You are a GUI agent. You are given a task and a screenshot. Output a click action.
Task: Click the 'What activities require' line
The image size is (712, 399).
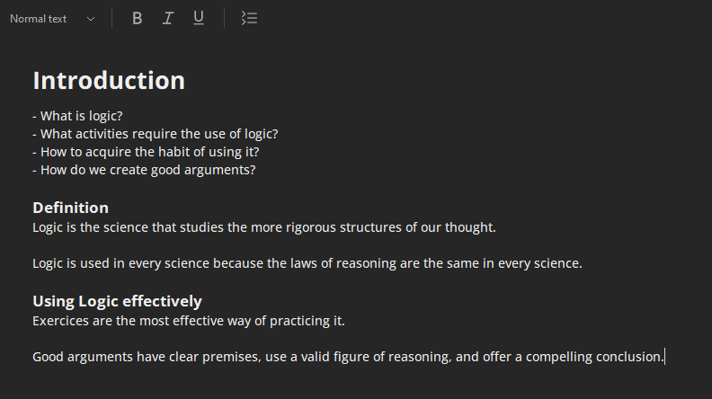158,134
